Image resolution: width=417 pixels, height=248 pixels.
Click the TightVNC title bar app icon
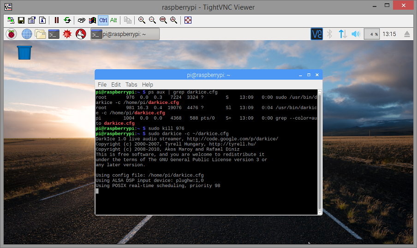(8, 7)
